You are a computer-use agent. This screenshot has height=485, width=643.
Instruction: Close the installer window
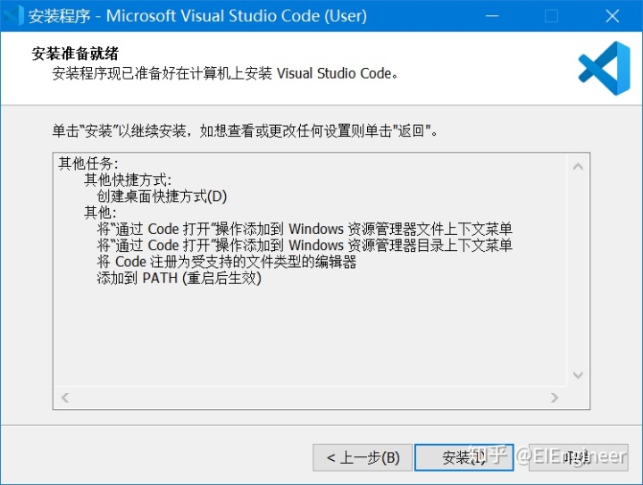613,16
